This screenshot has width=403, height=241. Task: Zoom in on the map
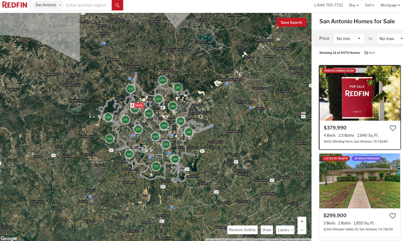pyautogui.click(x=302, y=221)
